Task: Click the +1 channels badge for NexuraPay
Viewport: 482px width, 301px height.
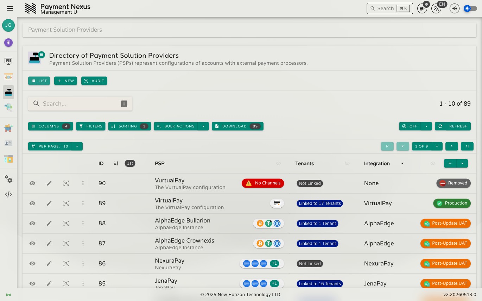Action: coord(274,263)
